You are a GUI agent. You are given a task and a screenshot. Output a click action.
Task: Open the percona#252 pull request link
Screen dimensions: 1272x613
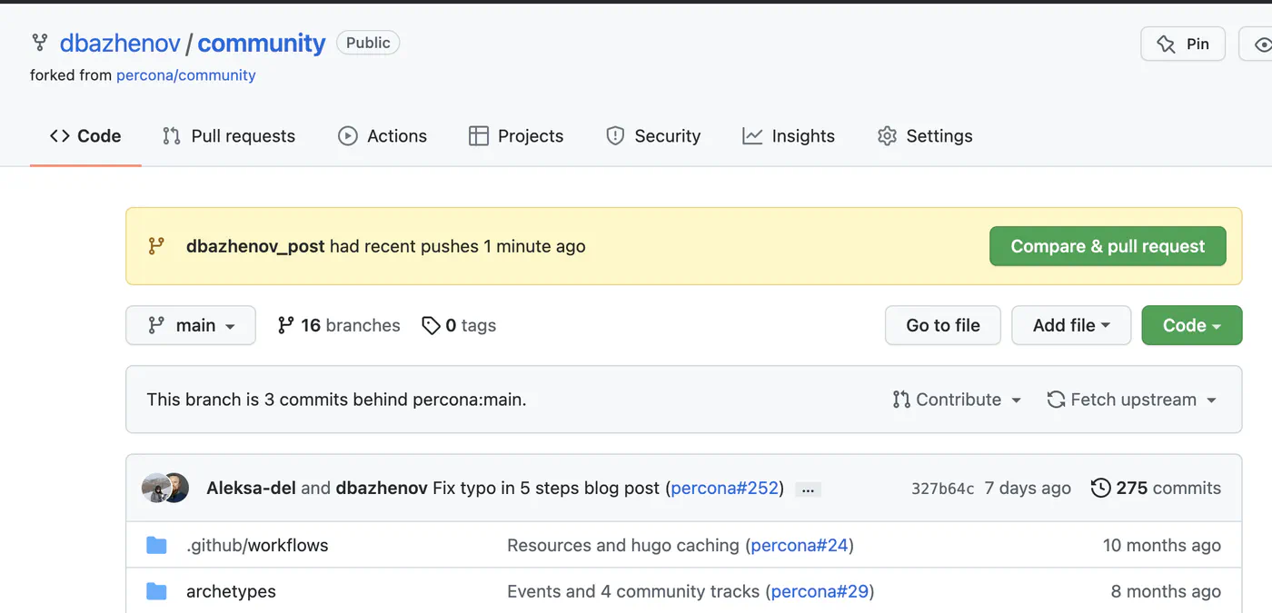tap(725, 488)
